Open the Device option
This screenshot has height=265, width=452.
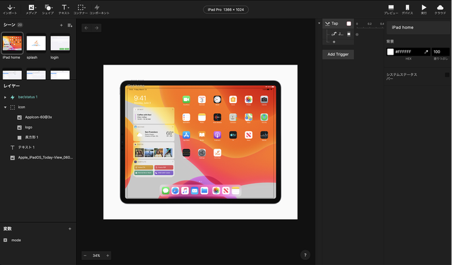pos(407,9)
